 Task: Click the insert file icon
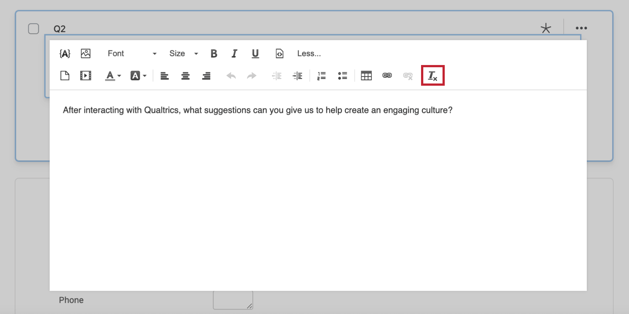tap(65, 76)
